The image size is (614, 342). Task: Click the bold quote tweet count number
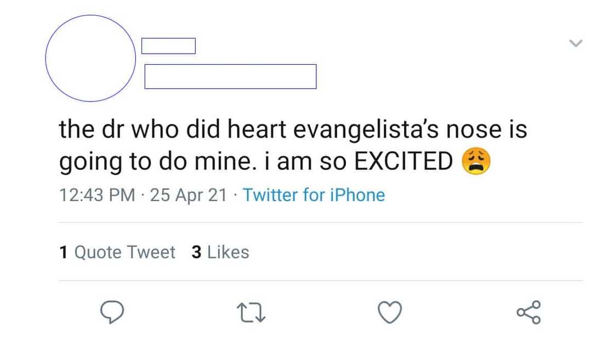pyautogui.click(x=63, y=252)
